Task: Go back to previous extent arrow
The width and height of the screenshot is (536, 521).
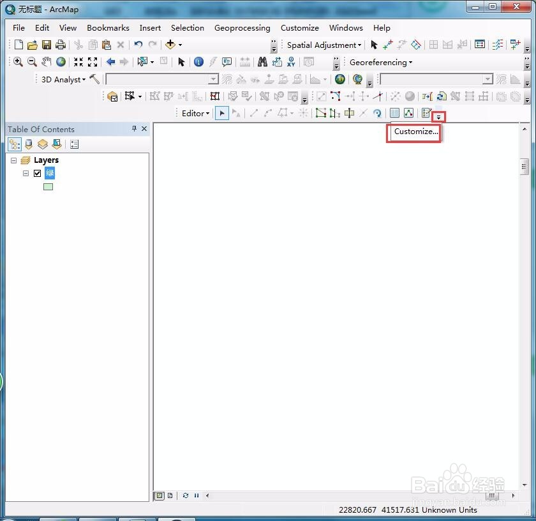Action: point(110,62)
